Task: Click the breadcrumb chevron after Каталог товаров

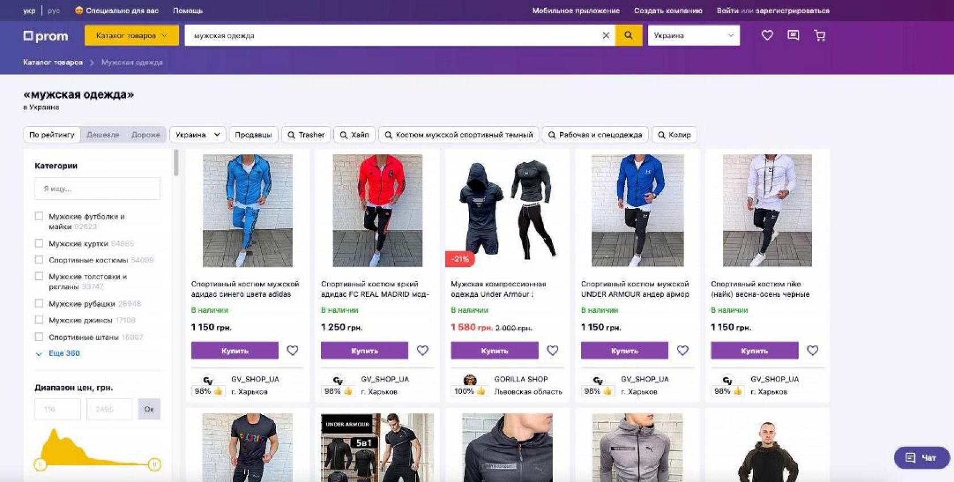Action: (92, 62)
